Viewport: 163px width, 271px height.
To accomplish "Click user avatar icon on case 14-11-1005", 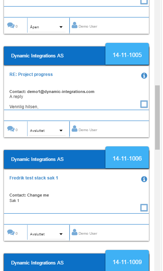I will tap(74, 129).
